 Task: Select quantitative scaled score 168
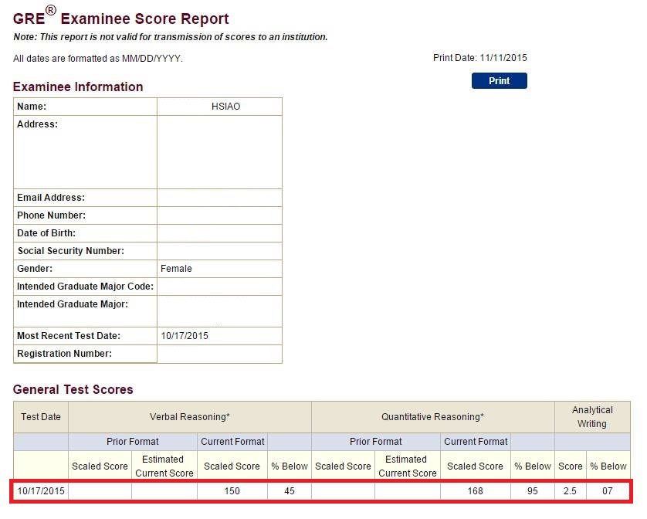tap(475, 491)
